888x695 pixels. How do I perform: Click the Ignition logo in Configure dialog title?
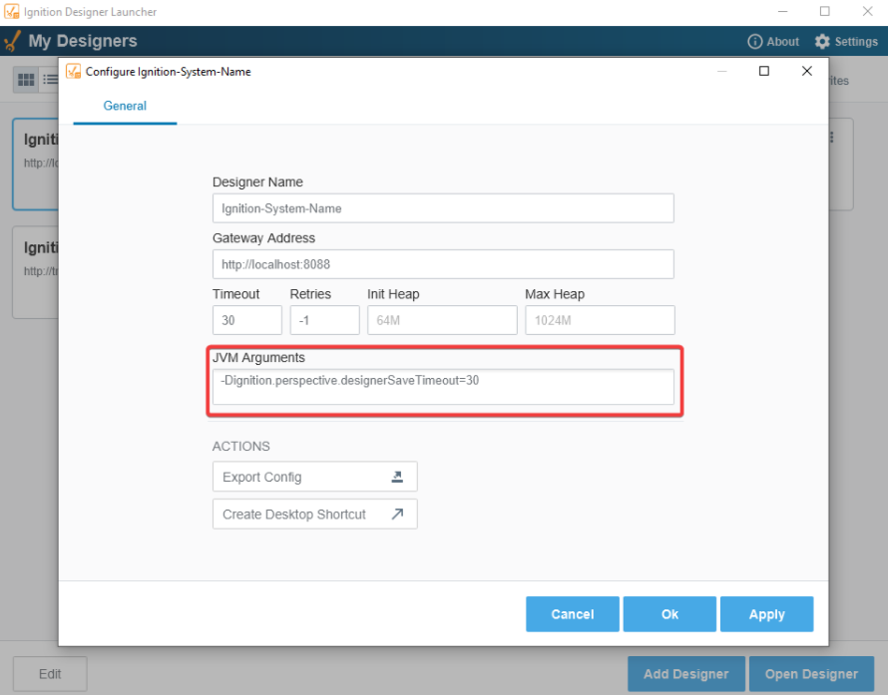coord(74,72)
